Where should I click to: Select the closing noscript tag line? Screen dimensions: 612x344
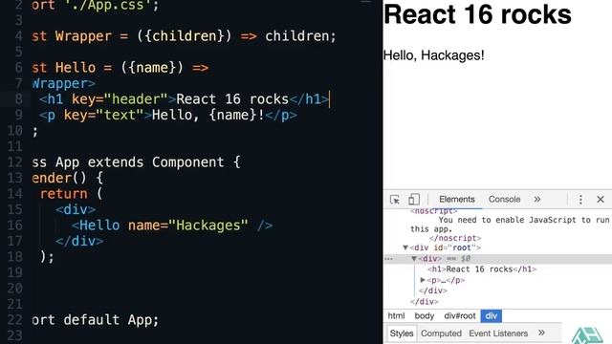pos(455,238)
